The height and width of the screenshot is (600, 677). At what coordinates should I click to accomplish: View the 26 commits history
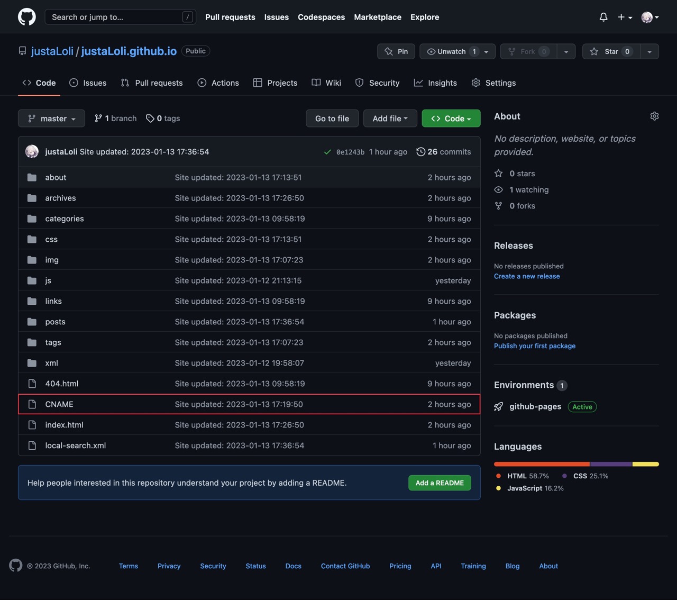[444, 152]
